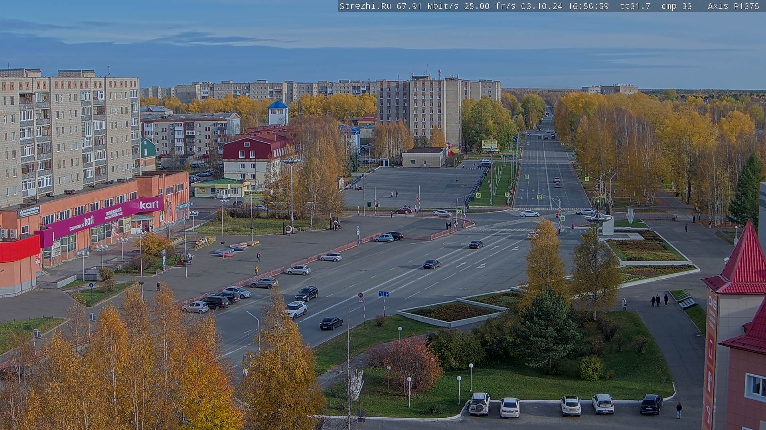This screenshot has height=430, width=766.
Task: Click the tc31.7 overlay value
Action: click(x=635, y=6)
